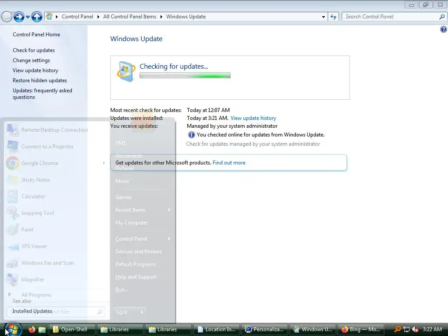
Task: Open Music in Start menu
Action: point(122,181)
